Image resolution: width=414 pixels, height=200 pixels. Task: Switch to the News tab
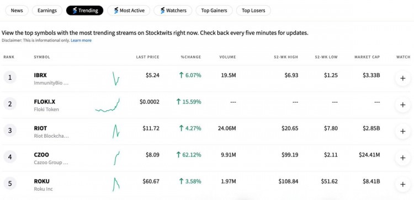17,10
